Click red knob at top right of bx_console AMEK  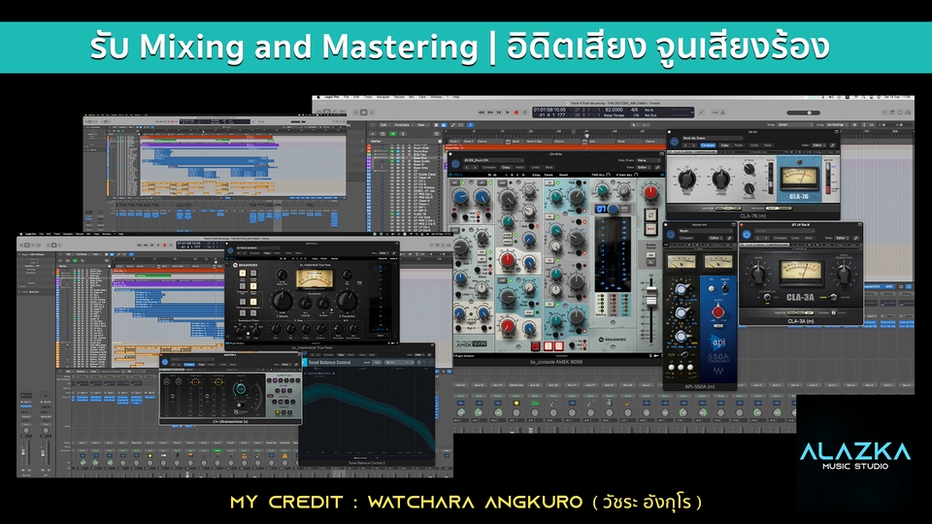tap(650, 191)
